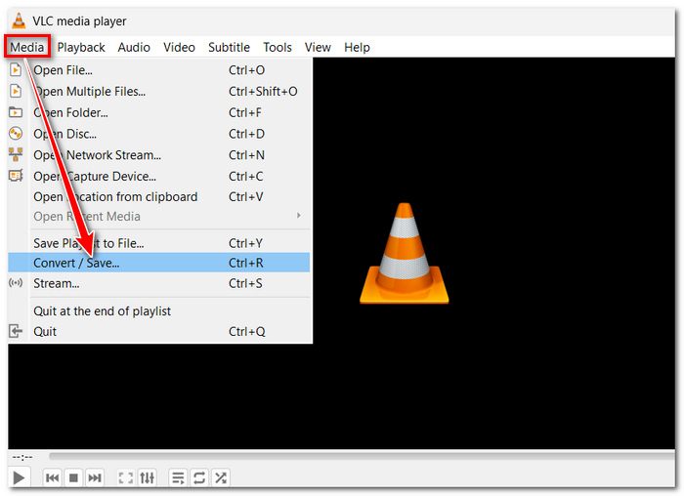The width and height of the screenshot is (684, 496).
Task: Open the Subtitle menu
Action: tap(229, 47)
